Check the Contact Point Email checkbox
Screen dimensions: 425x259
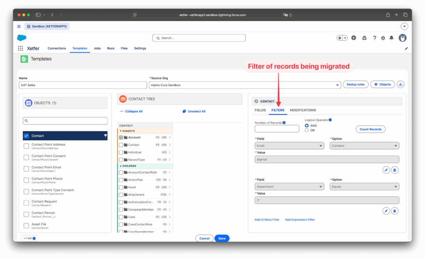[x=26, y=169]
